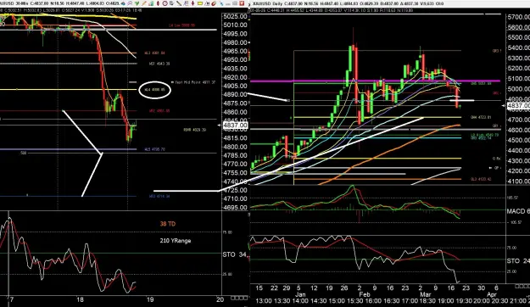Click 4500.00 on the Daily price axis
The width and height of the screenshot is (530, 307).
coord(519,140)
